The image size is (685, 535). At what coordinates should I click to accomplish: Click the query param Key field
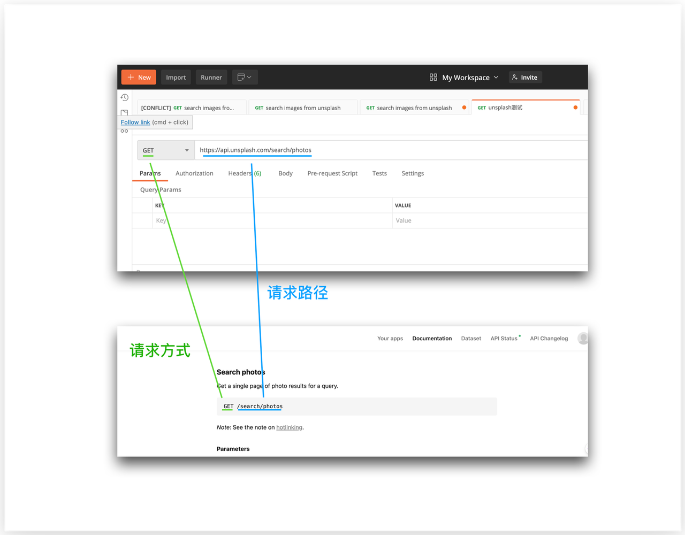[x=272, y=220]
